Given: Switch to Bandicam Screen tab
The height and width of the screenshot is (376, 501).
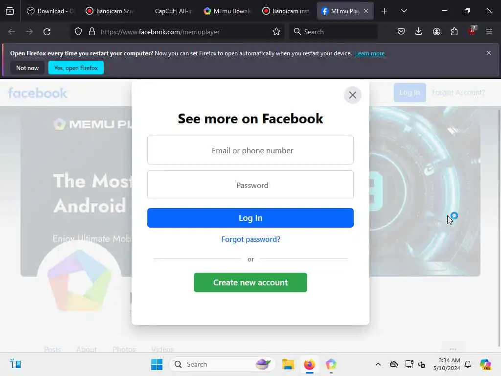Looking at the screenshot, I should click(110, 11).
